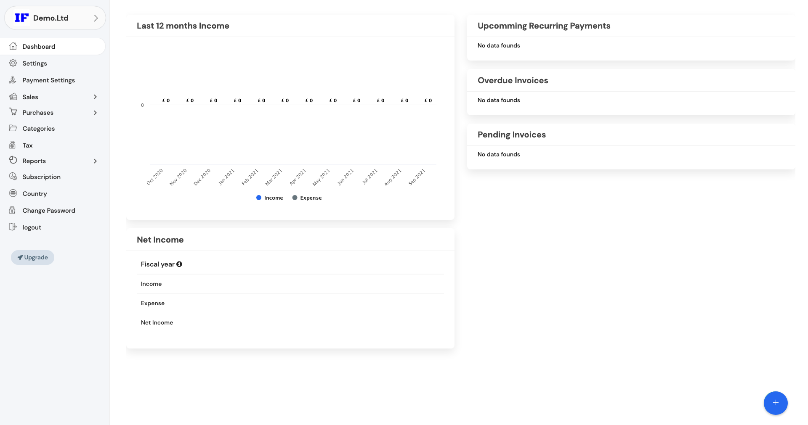The width and height of the screenshot is (808, 425).
Task: Expand the Sales menu
Action: tap(96, 97)
